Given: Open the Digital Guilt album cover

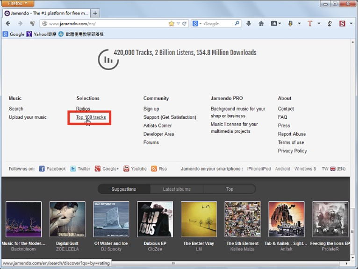Looking at the screenshot, I should click(67, 219).
